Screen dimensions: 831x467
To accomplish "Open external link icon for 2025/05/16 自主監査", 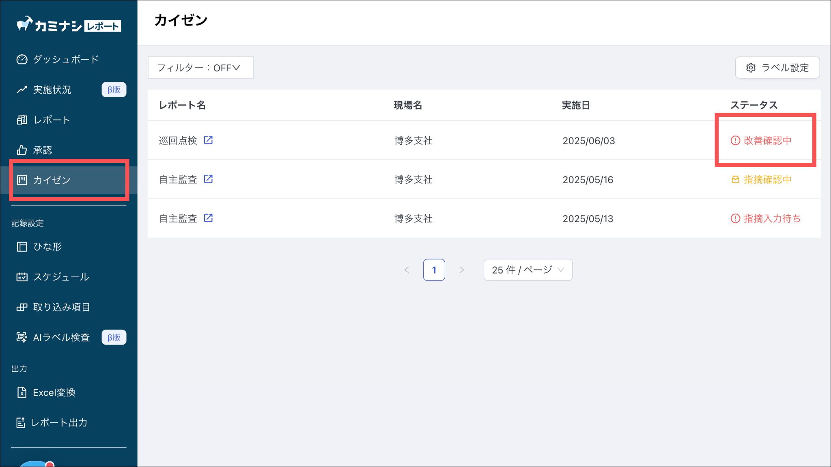I will 208,179.
